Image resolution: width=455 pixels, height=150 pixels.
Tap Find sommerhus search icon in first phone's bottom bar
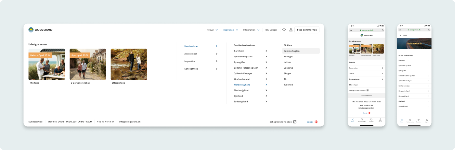click(x=362, y=120)
